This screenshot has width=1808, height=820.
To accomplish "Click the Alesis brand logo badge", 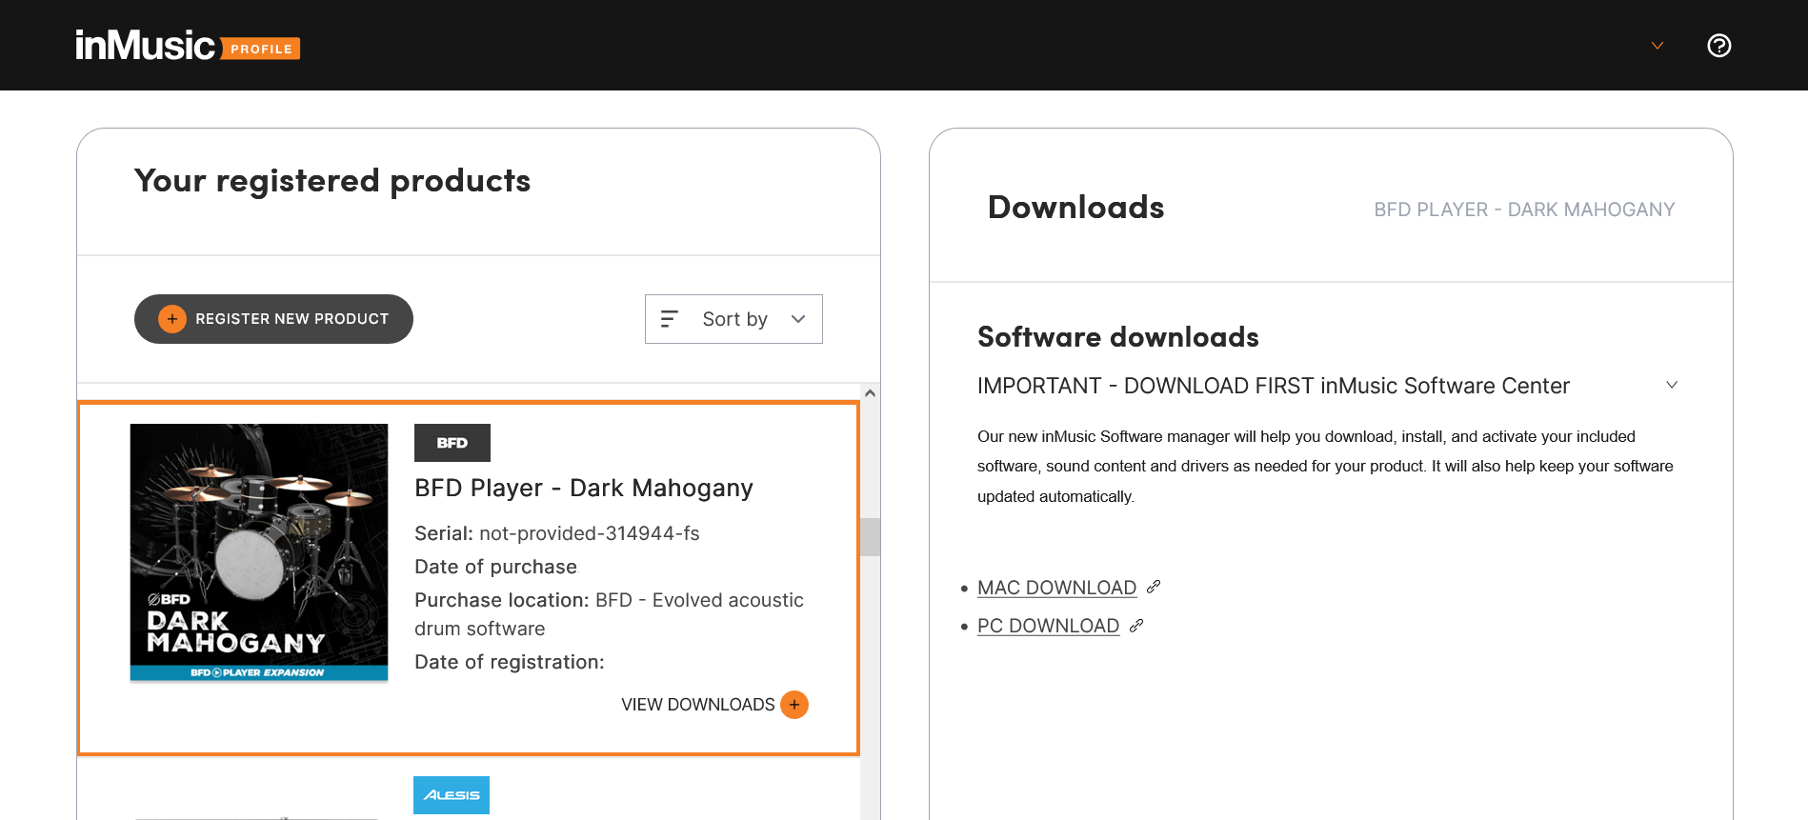I will coord(451,795).
